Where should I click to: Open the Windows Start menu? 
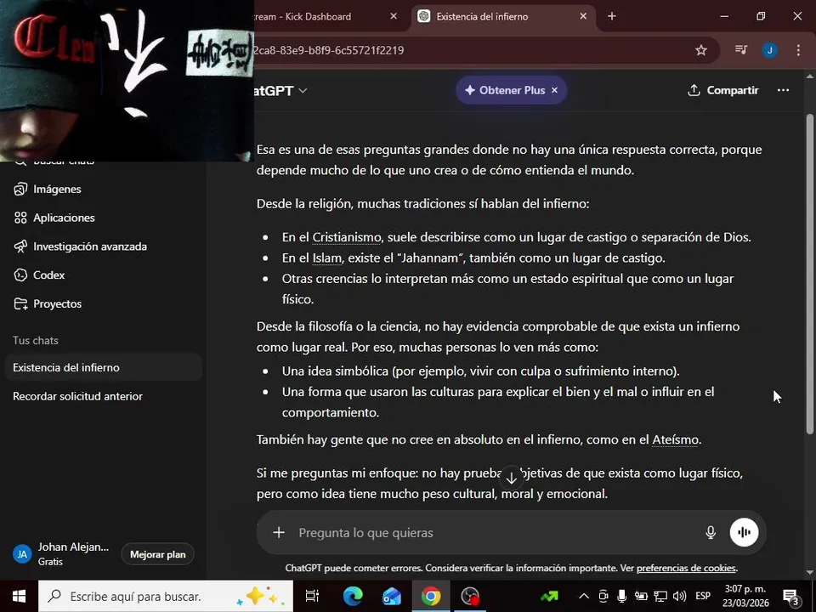pos(20,597)
